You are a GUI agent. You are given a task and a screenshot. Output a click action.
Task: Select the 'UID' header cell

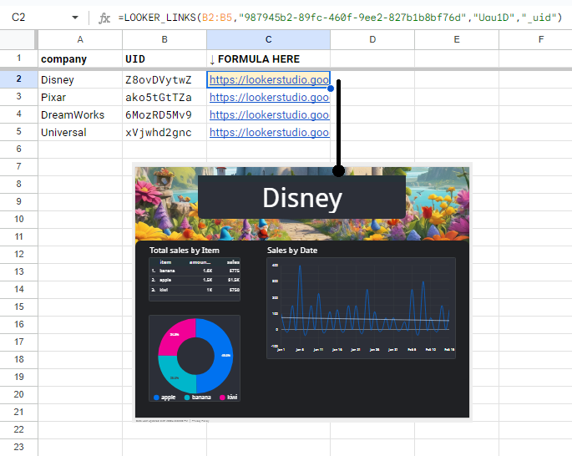[165, 58]
